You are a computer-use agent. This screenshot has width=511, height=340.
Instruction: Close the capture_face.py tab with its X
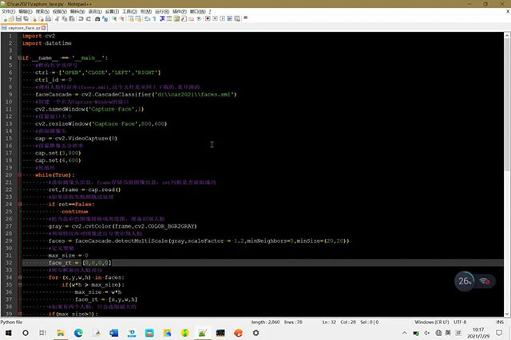click(x=43, y=28)
